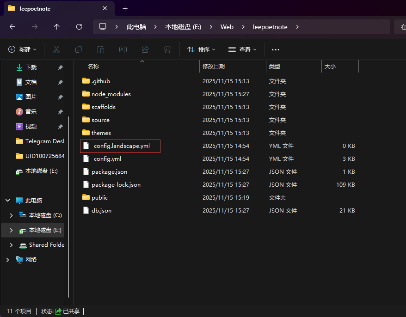Screen dimensions: 406x317
Task: Add a new tab with plus button
Action: (x=125, y=8)
